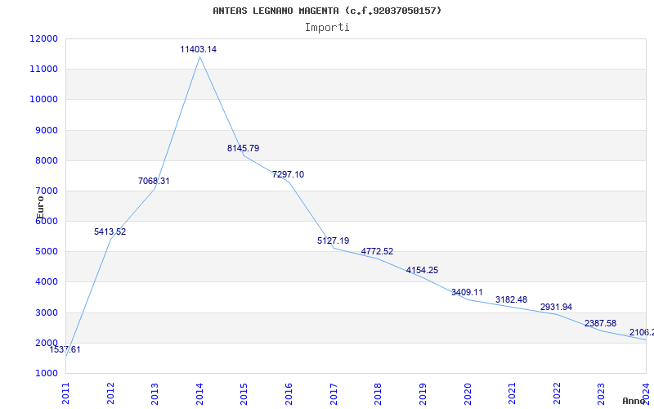The image size is (654, 409).
Task: Click the 2012 x-axis year label
Action: 110,393
